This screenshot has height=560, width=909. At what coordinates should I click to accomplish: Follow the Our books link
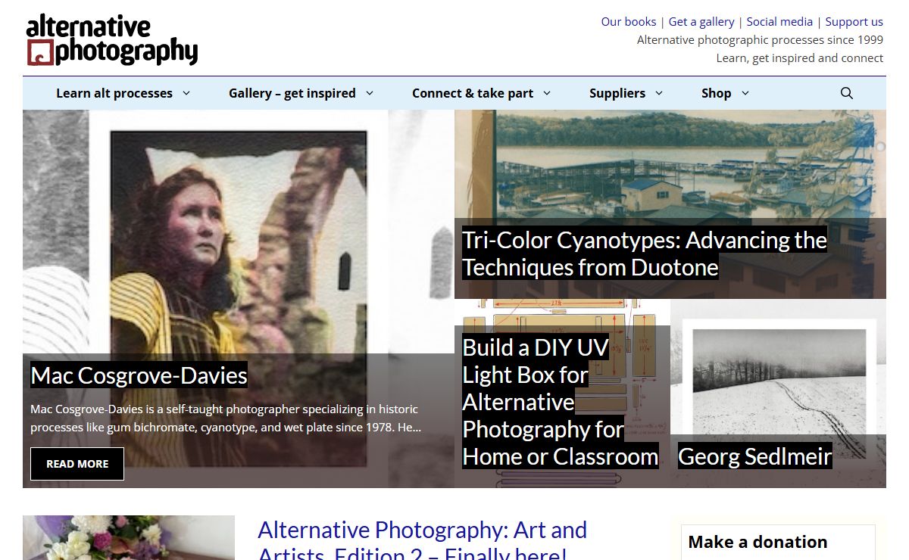(x=629, y=21)
